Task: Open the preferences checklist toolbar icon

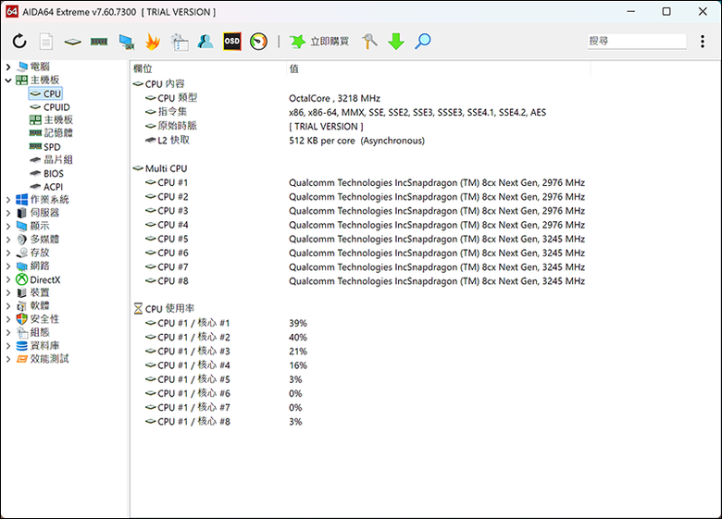Action: [180, 42]
